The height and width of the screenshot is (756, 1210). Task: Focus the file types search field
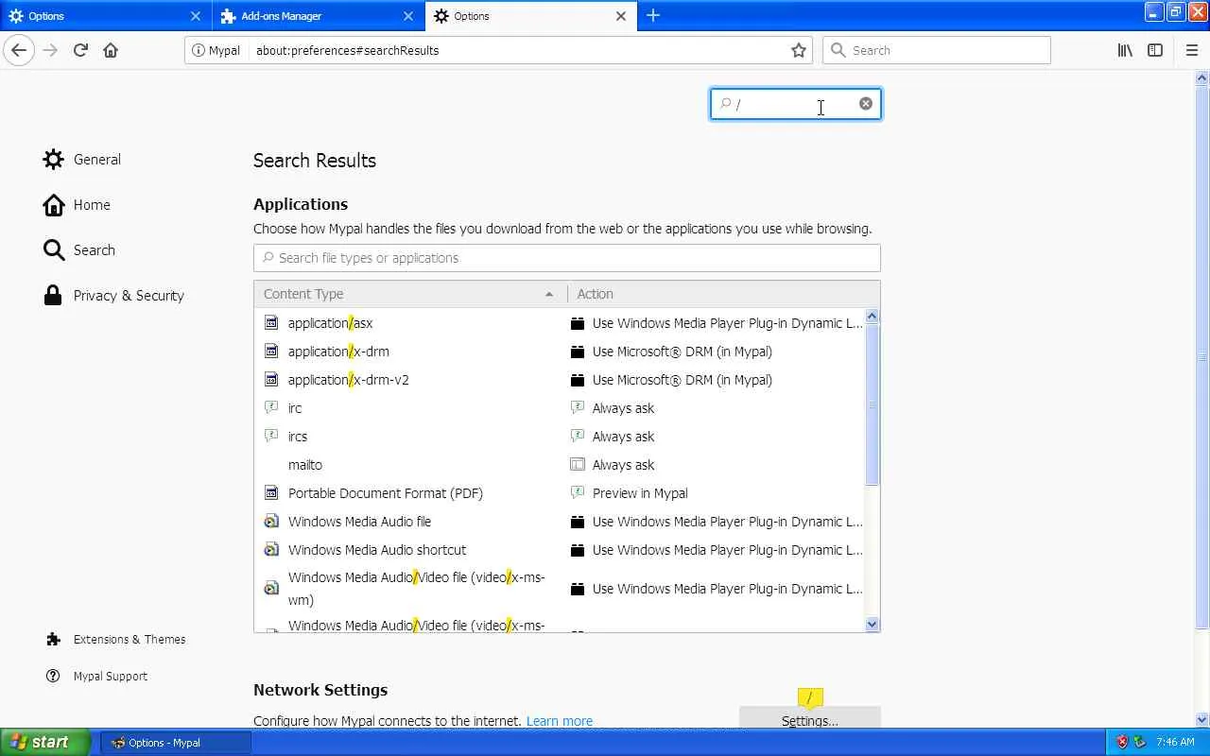click(x=567, y=258)
